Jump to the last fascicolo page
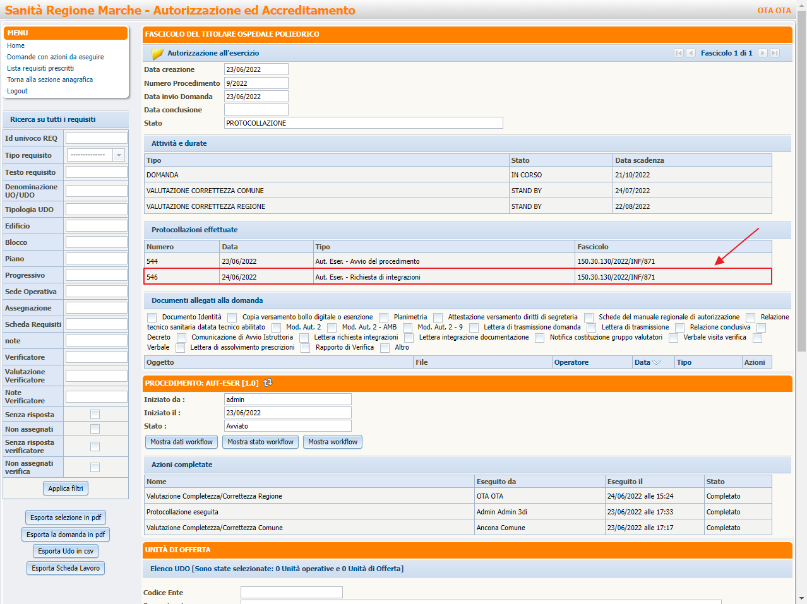 pos(775,53)
